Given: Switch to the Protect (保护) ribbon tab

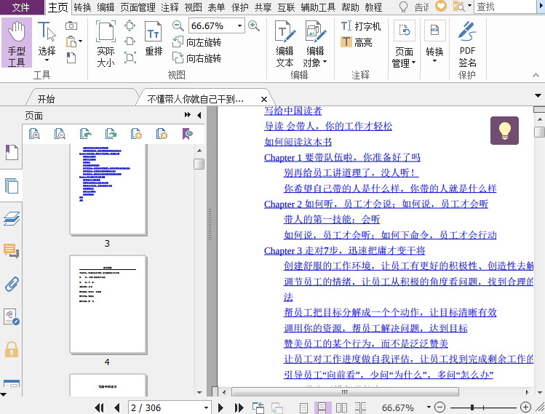Looking at the screenshot, I should point(240,7).
